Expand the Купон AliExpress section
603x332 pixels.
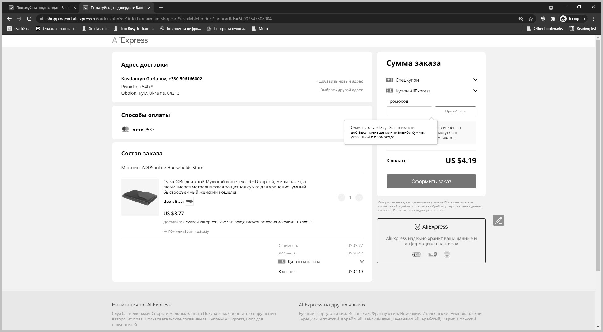coord(475,91)
